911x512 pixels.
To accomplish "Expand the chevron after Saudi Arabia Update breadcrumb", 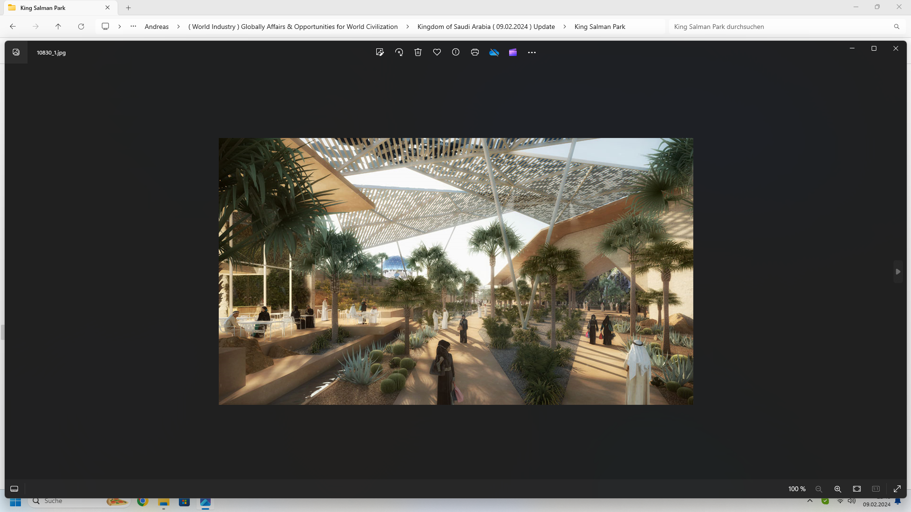I will [565, 27].
